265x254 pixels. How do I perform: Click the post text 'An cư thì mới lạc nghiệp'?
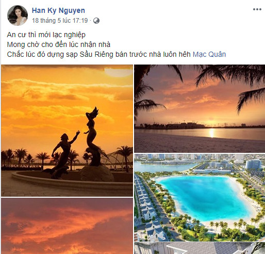coord(46,35)
